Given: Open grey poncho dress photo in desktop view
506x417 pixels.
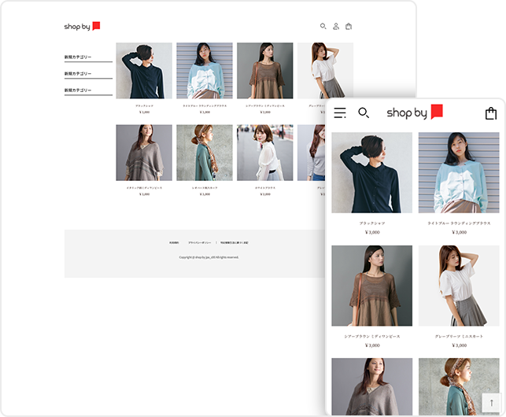Looking at the screenshot, I should (x=144, y=153).
